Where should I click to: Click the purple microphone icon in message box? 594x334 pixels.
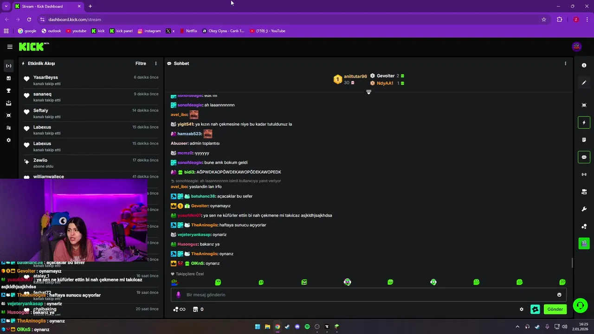[178, 295]
